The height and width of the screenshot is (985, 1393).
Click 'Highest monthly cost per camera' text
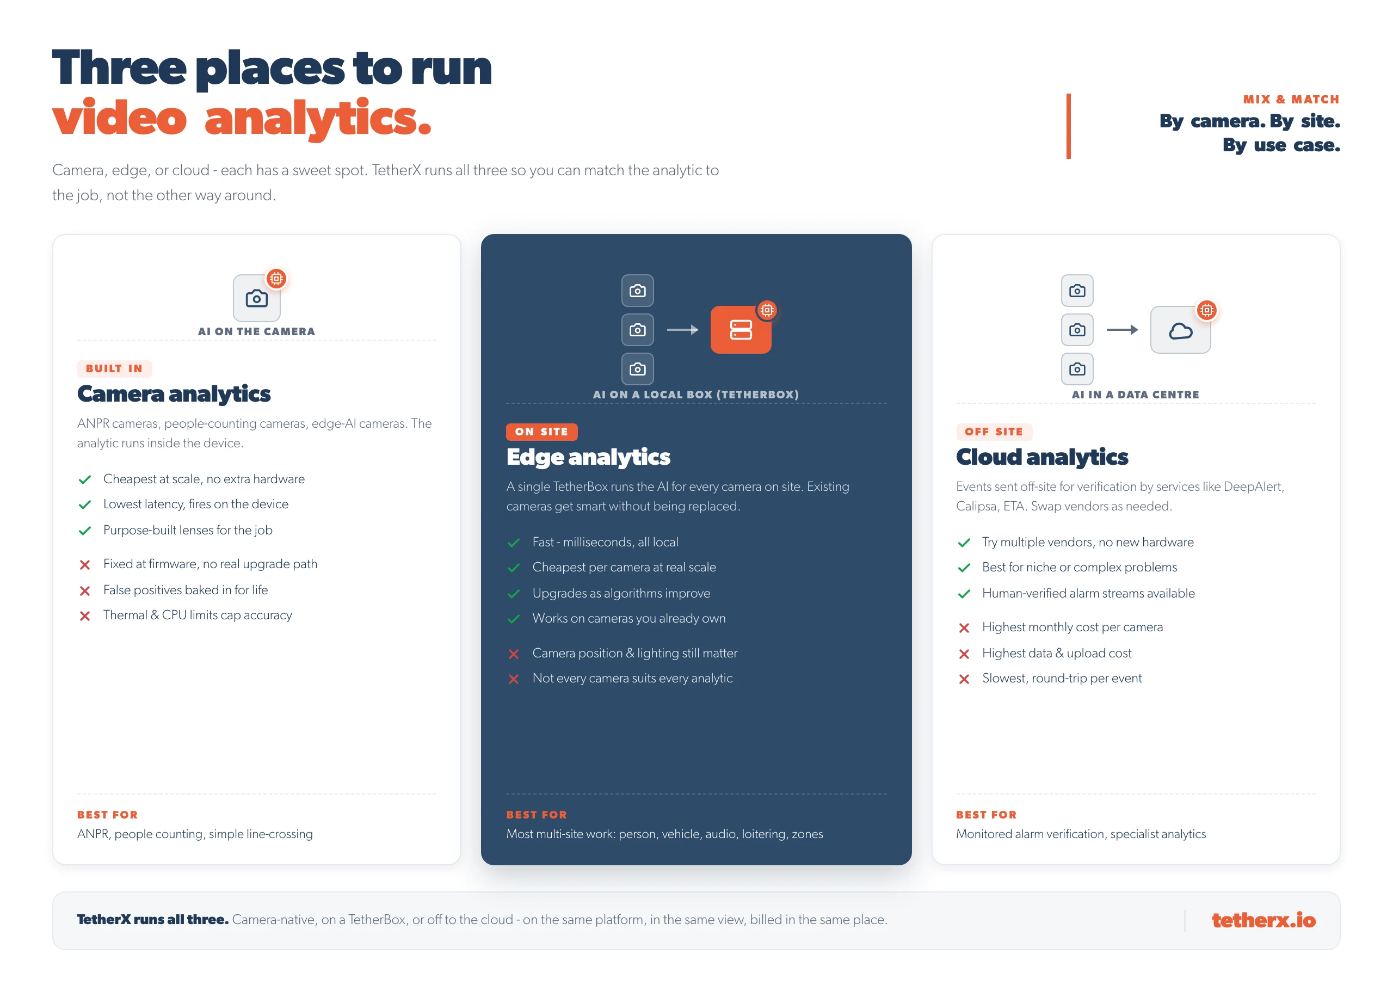[1073, 627]
